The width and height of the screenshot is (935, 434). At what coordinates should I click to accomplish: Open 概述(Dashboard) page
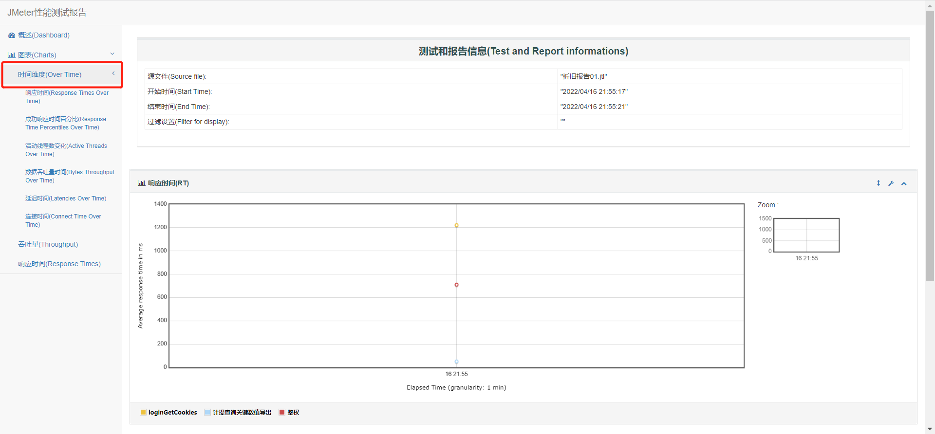(44, 36)
